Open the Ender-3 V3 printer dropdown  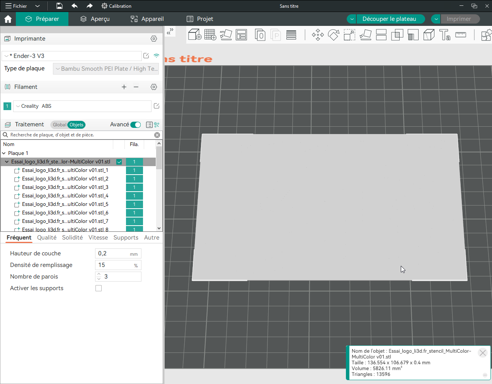[72, 56]
